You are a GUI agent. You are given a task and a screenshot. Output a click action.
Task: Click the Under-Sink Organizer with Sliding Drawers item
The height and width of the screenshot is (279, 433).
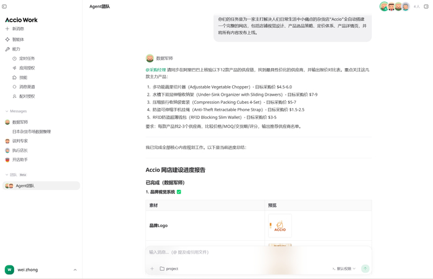tap(235, 95)
